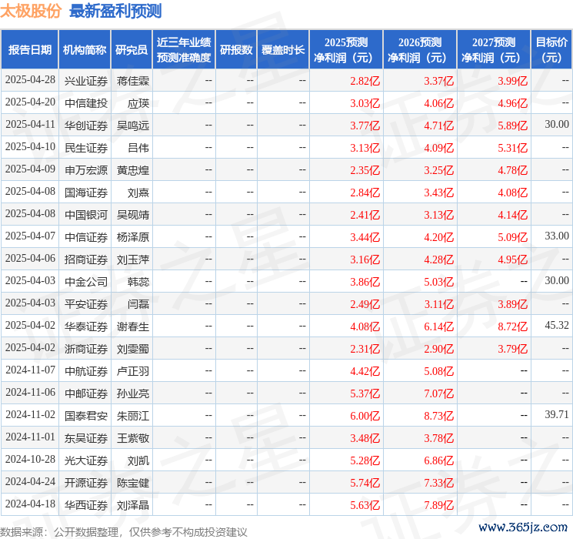573x539 pixels.
Task: Select the 申万宏源 institution cell
Action: click(x=86, y=170)
